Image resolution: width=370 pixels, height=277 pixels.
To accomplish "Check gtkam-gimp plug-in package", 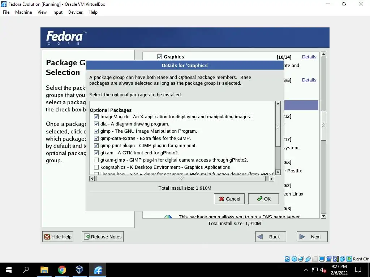I will 96,160.
